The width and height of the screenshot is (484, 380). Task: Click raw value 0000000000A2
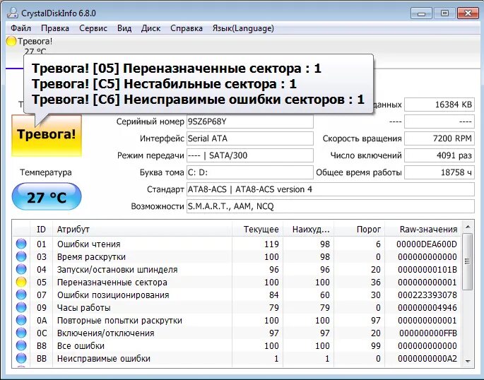[x=427, y=358]
